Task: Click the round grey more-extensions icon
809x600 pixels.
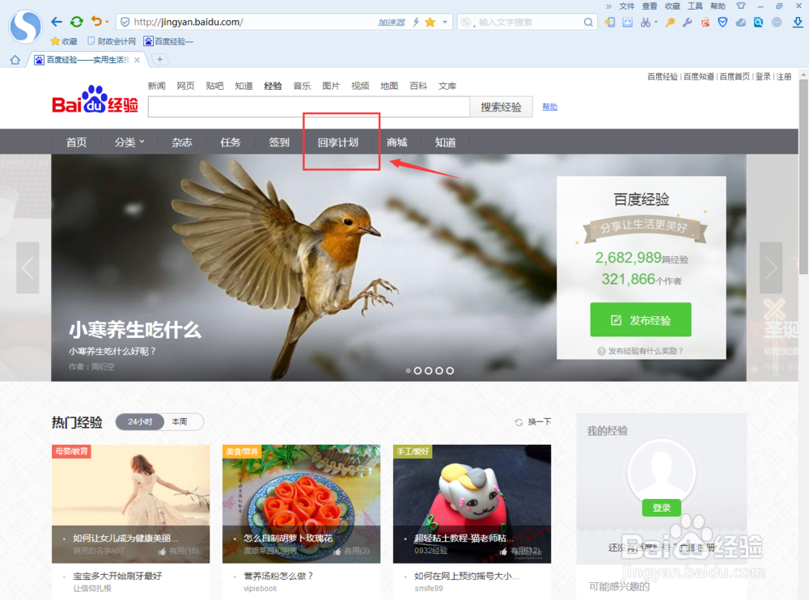Action: pos(777,22)
